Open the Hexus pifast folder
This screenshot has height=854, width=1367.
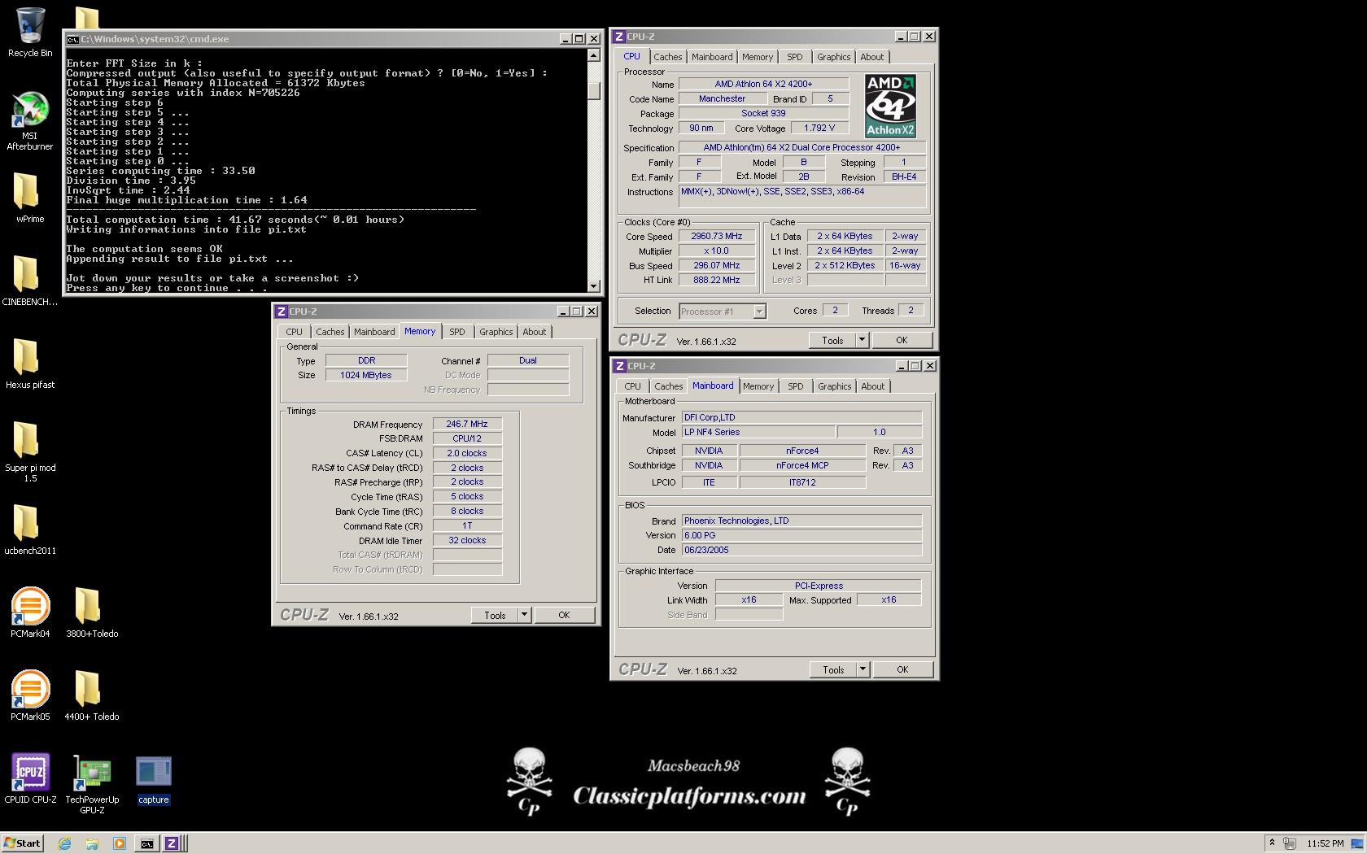pos(30,364)
